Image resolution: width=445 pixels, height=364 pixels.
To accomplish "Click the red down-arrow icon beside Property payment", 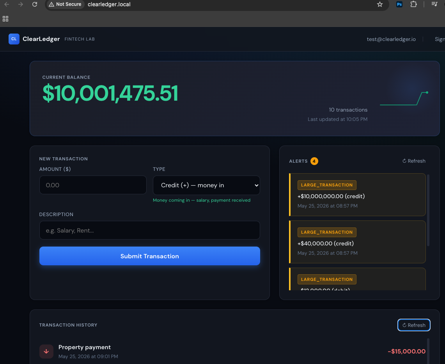I will click(x=46, y=352).
